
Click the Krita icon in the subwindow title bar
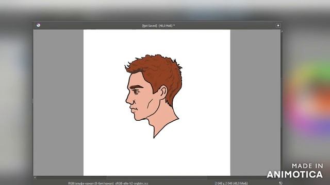click(x=38, y=25)
